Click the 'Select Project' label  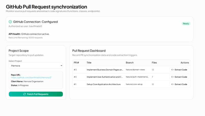[x=15, y=61]
